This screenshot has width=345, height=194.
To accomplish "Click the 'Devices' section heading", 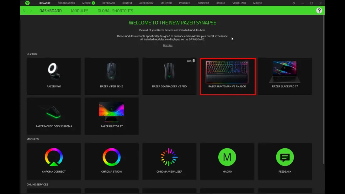I will (32, 54).
